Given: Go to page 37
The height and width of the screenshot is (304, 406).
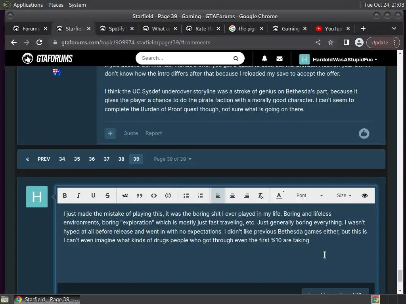Looking at the screenshot, I should pyautogui.click(x=106, y=159).
